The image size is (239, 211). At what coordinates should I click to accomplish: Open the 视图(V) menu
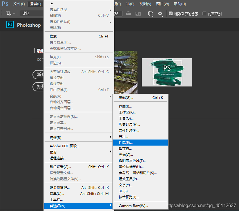click(x=145, y=4)
